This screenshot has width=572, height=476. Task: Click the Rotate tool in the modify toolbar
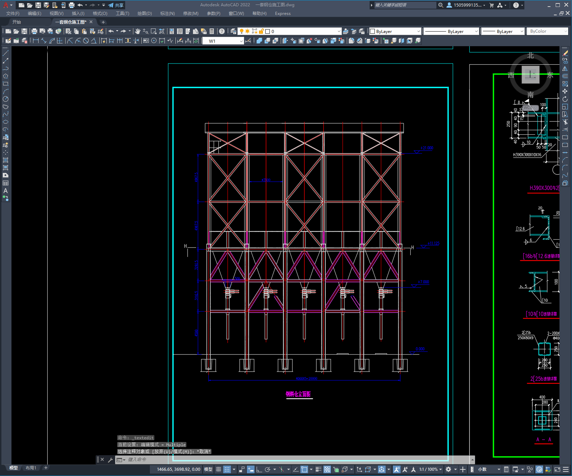coord(565,99)
